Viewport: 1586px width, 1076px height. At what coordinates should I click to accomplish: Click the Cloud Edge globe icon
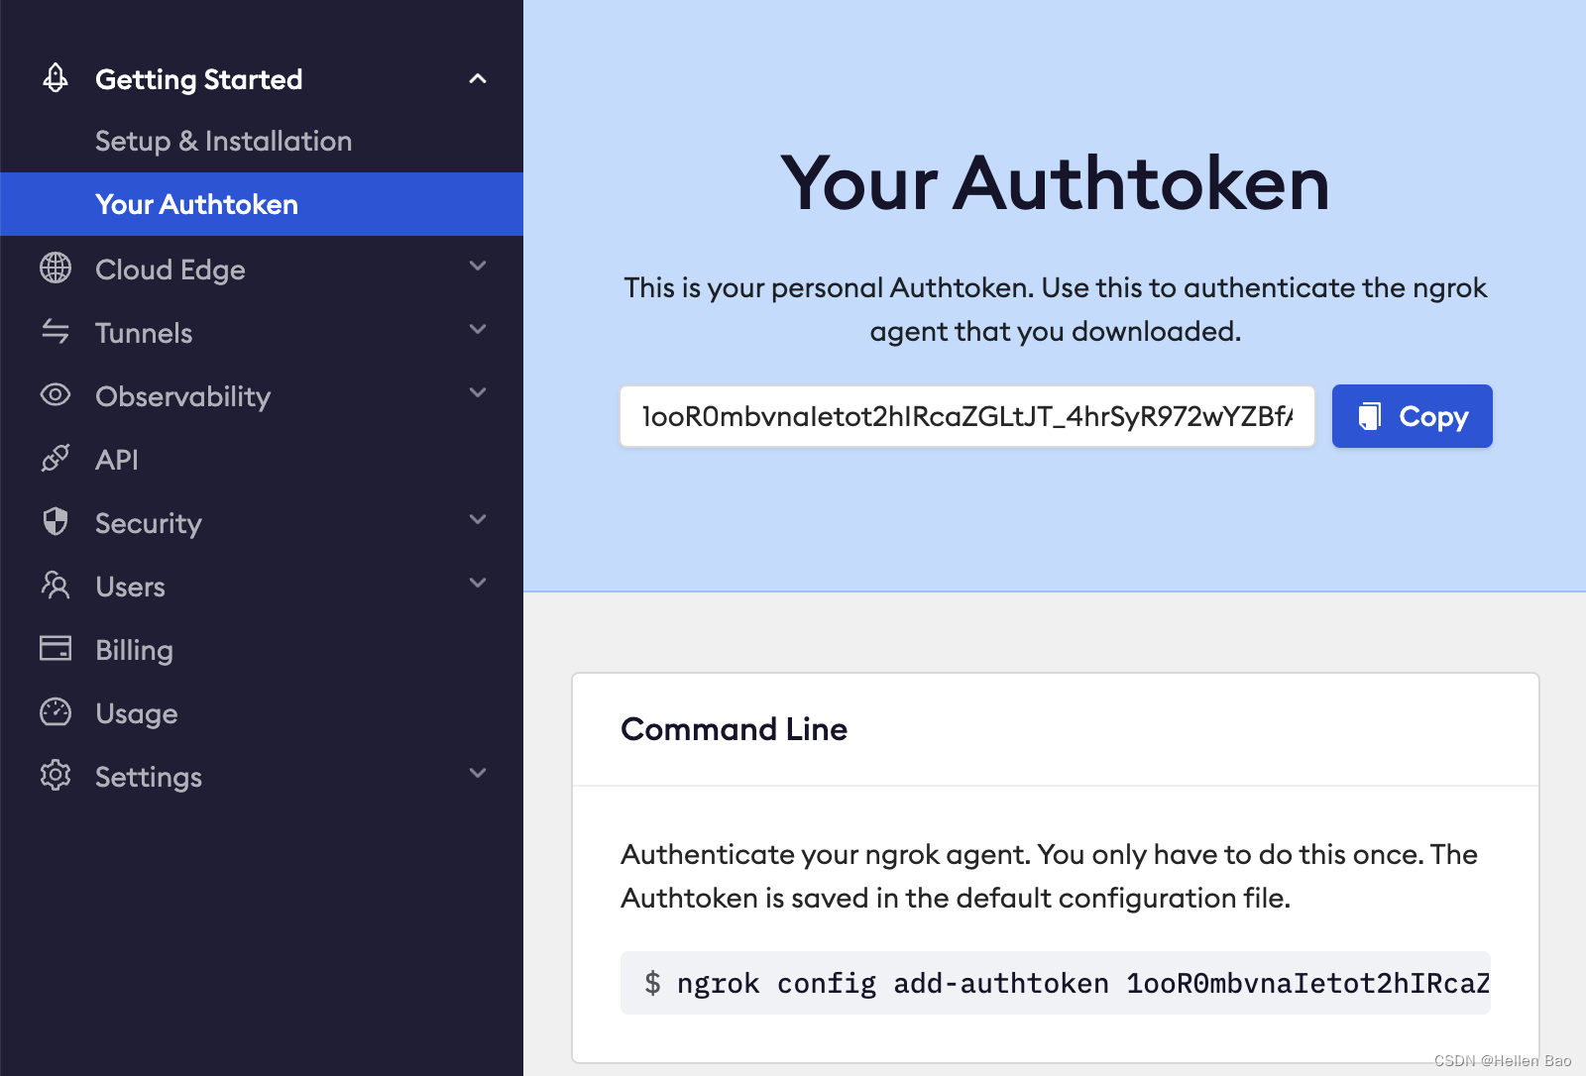tap(56, 268)
